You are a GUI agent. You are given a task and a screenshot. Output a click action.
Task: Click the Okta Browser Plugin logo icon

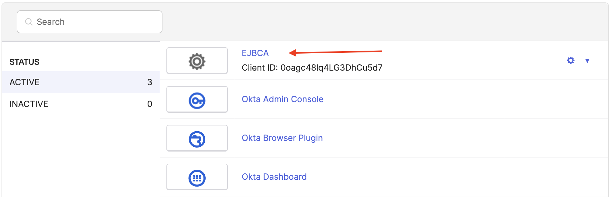(197, 139)
